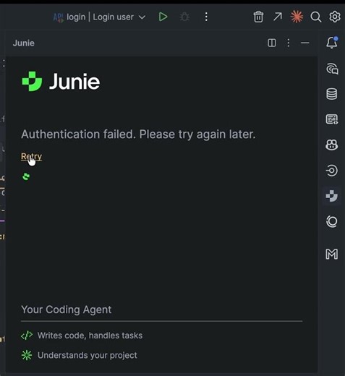Viewport: 345px width, 376px height.
Task: Click the green asterisk icon
Action: [27, 355]
